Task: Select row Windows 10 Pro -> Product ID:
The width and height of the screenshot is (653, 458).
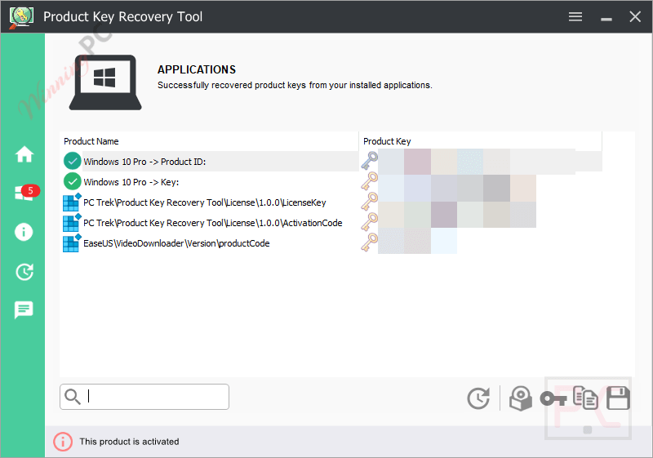Action: [331, 161]
